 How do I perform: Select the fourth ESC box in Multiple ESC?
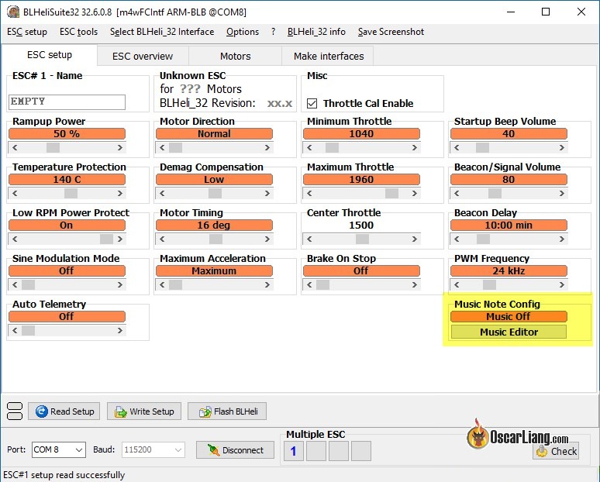[x=361, y=451]
